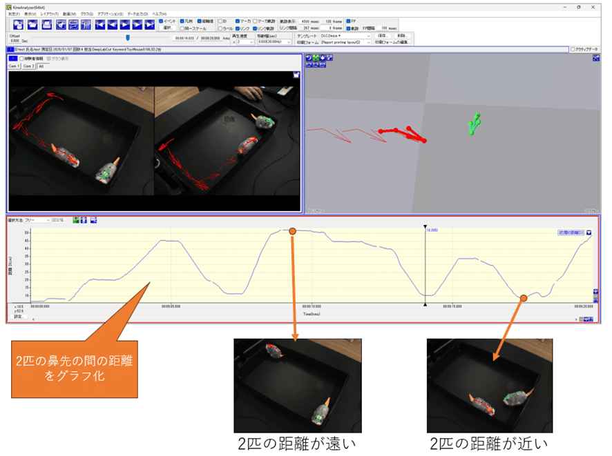This screenshot has width=612, height=456.
Task: Click the second blue icon in graph toolbar
Action: [84, 220]
